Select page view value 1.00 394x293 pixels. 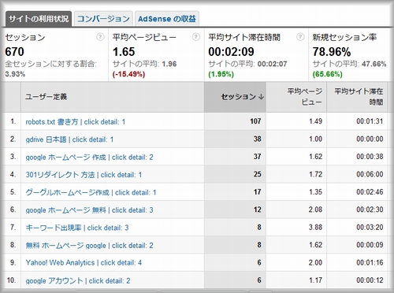tap(315, 139)
